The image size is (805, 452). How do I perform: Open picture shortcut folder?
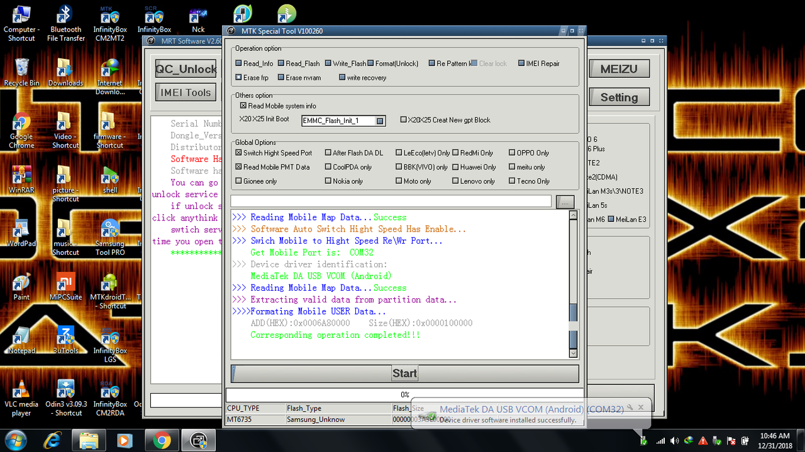65,183
